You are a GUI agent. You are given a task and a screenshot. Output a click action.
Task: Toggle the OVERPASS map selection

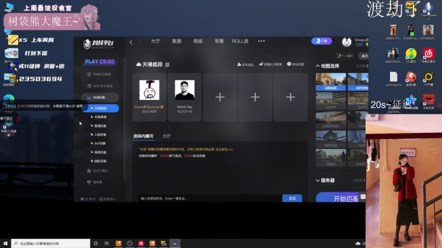pos(330,120)
